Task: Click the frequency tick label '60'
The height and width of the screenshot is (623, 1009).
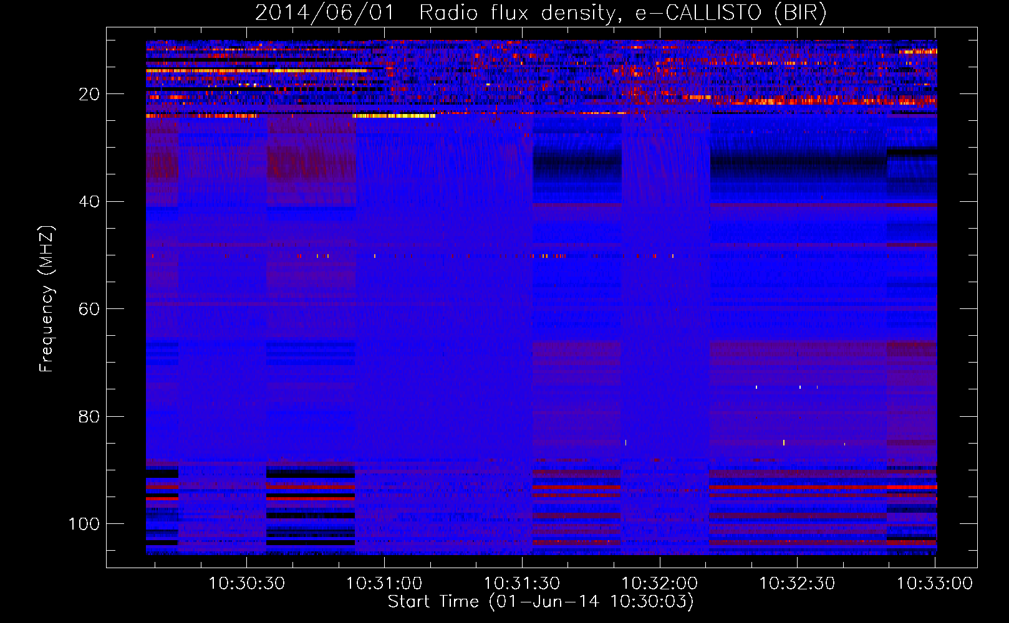Action: 89,309
